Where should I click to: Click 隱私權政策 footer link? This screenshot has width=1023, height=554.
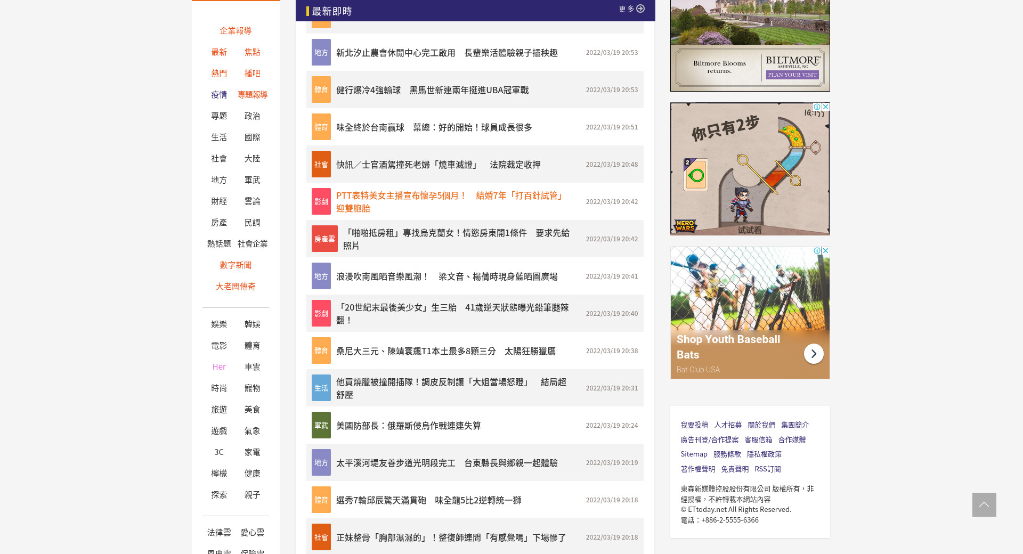764,454
